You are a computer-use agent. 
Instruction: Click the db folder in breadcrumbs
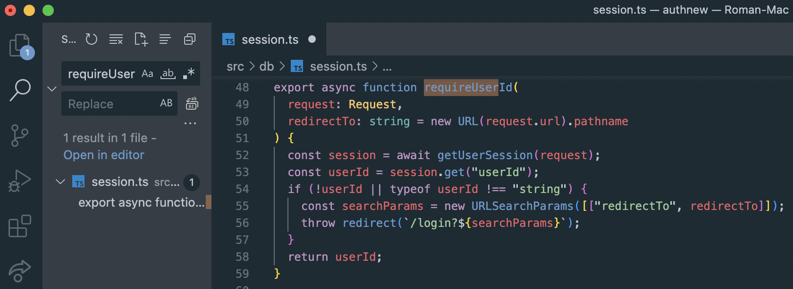pos(267,67)
